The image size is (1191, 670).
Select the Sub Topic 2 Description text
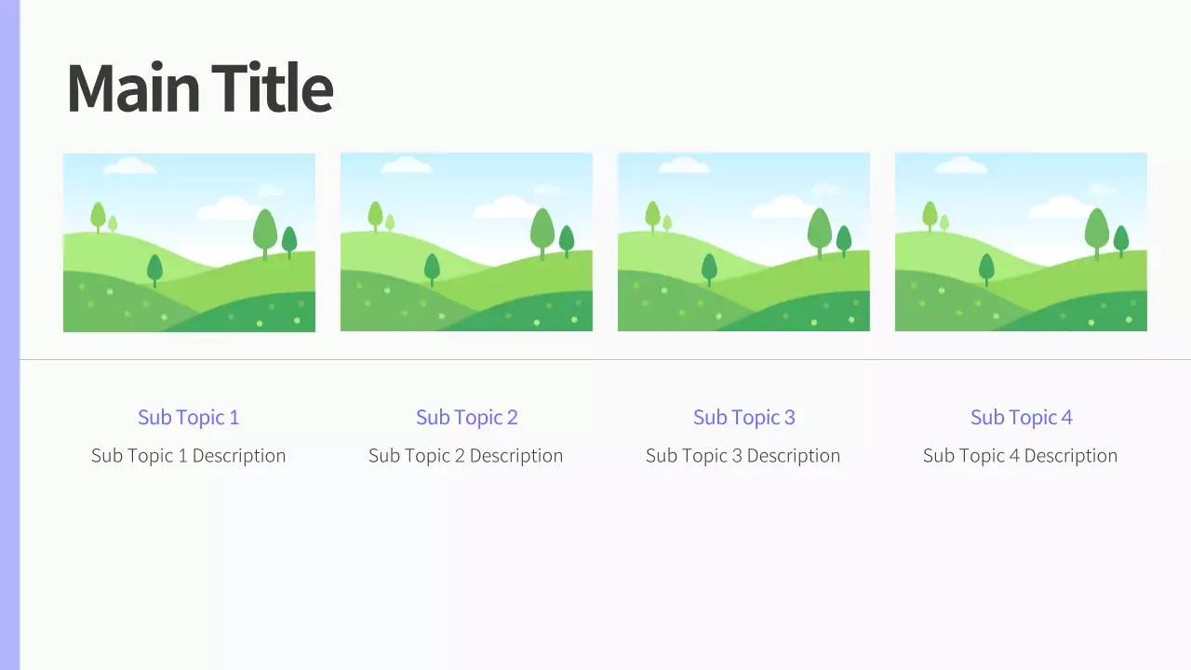pyautogui.click(x=466, y=456)
